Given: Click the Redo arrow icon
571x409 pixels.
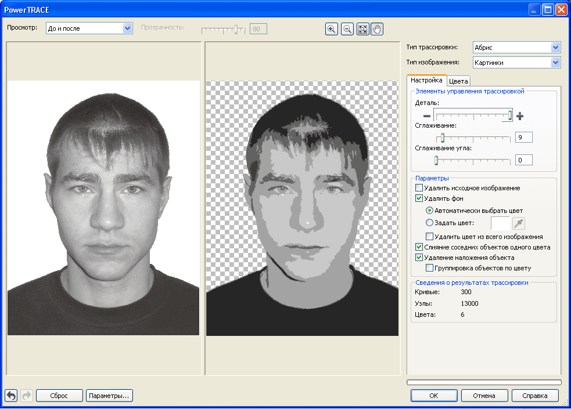Looking at the screenshot, I should point(27,396).
